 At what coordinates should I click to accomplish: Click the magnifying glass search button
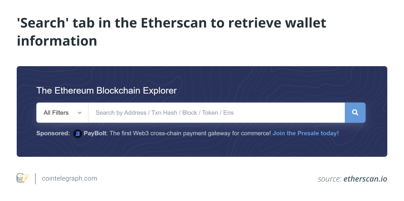[x=355, y=113]
